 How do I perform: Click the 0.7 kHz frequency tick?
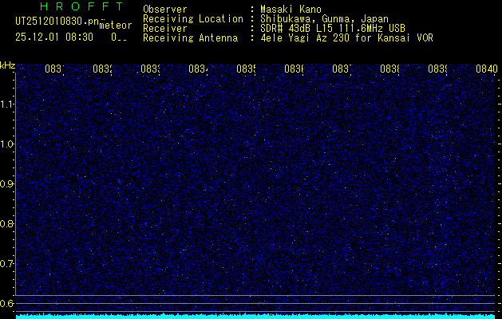point(7,263)
